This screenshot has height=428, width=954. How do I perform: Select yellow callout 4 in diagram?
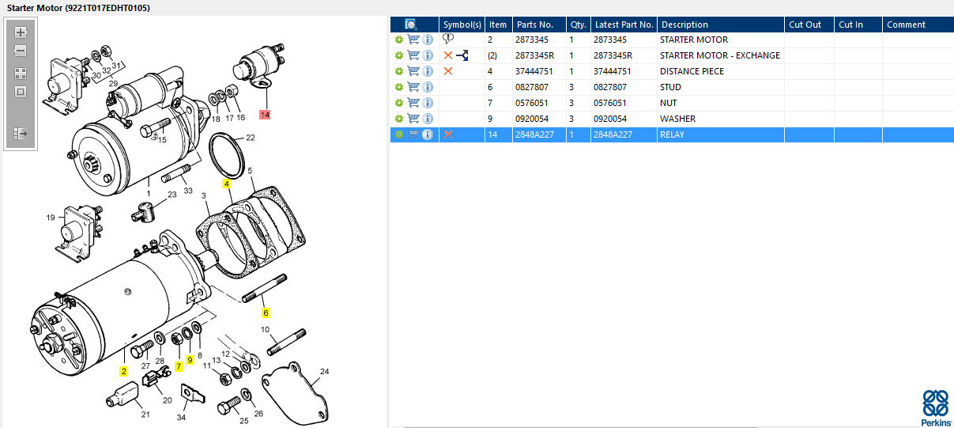(x=227, y=184)
